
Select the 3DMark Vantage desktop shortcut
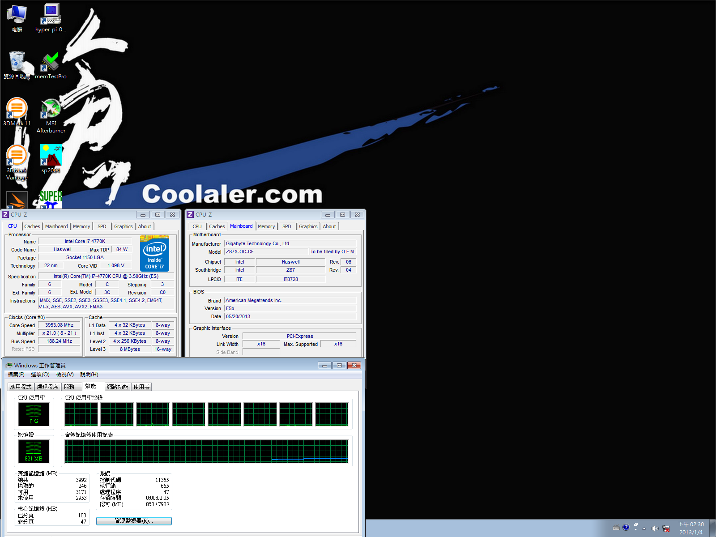click(x=17, y=162)
